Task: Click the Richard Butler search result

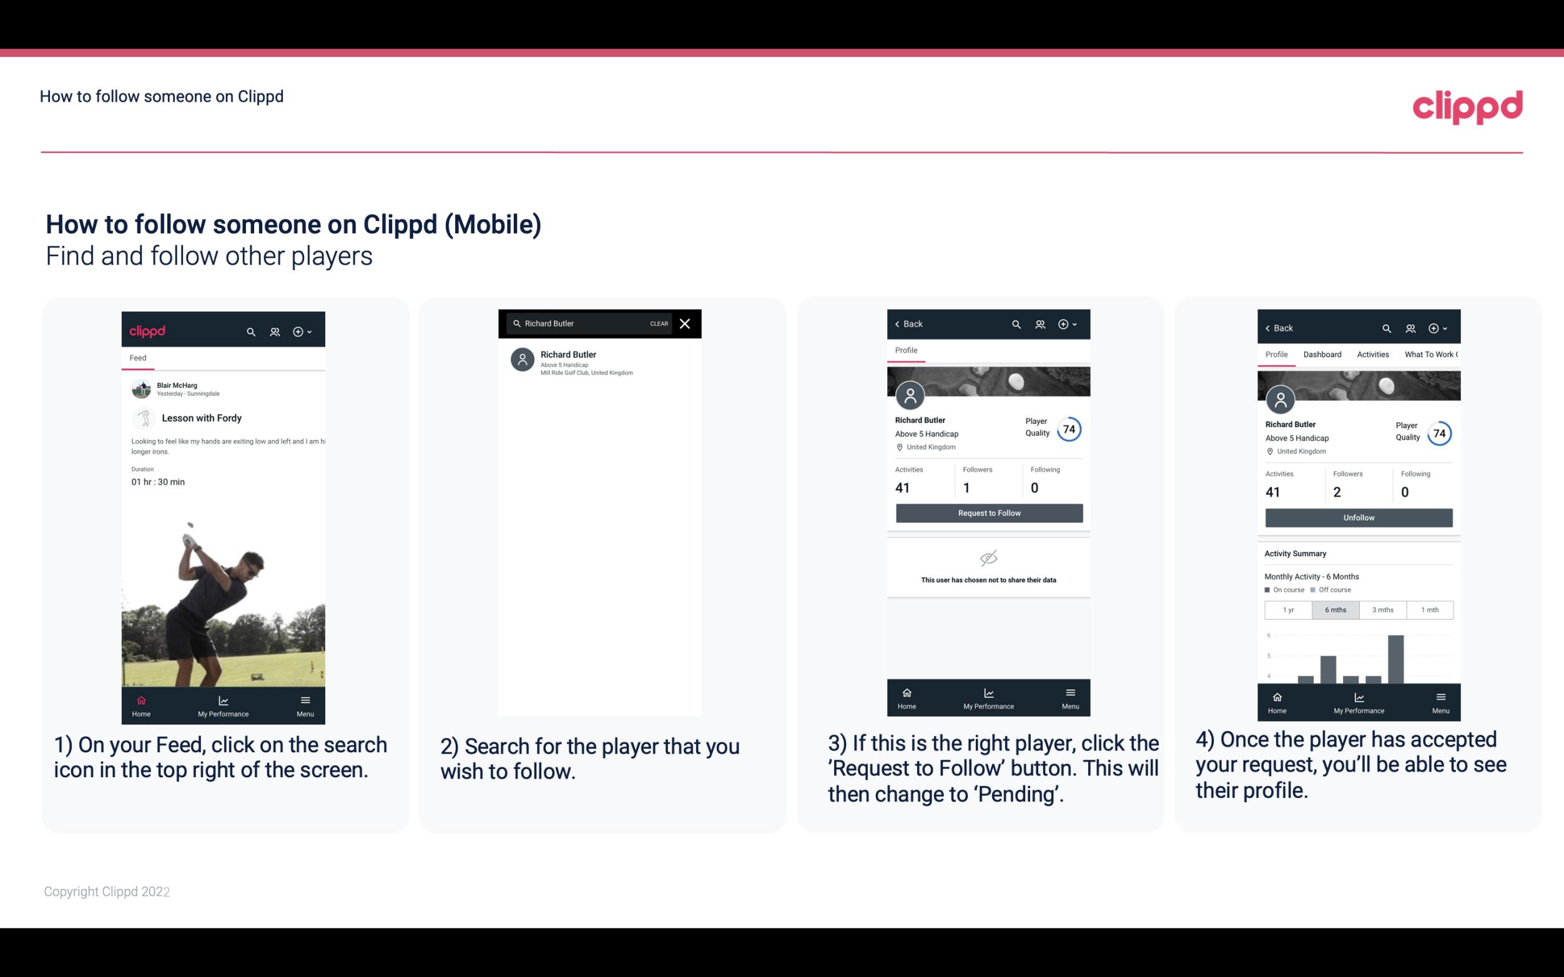Action: click(x=603, y=361)
